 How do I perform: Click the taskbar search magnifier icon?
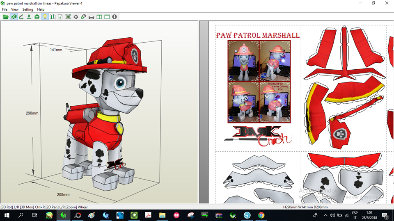click(x=21, y=215)
